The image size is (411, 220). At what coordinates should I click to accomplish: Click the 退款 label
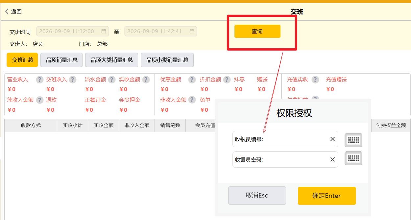tap(51, 100)
